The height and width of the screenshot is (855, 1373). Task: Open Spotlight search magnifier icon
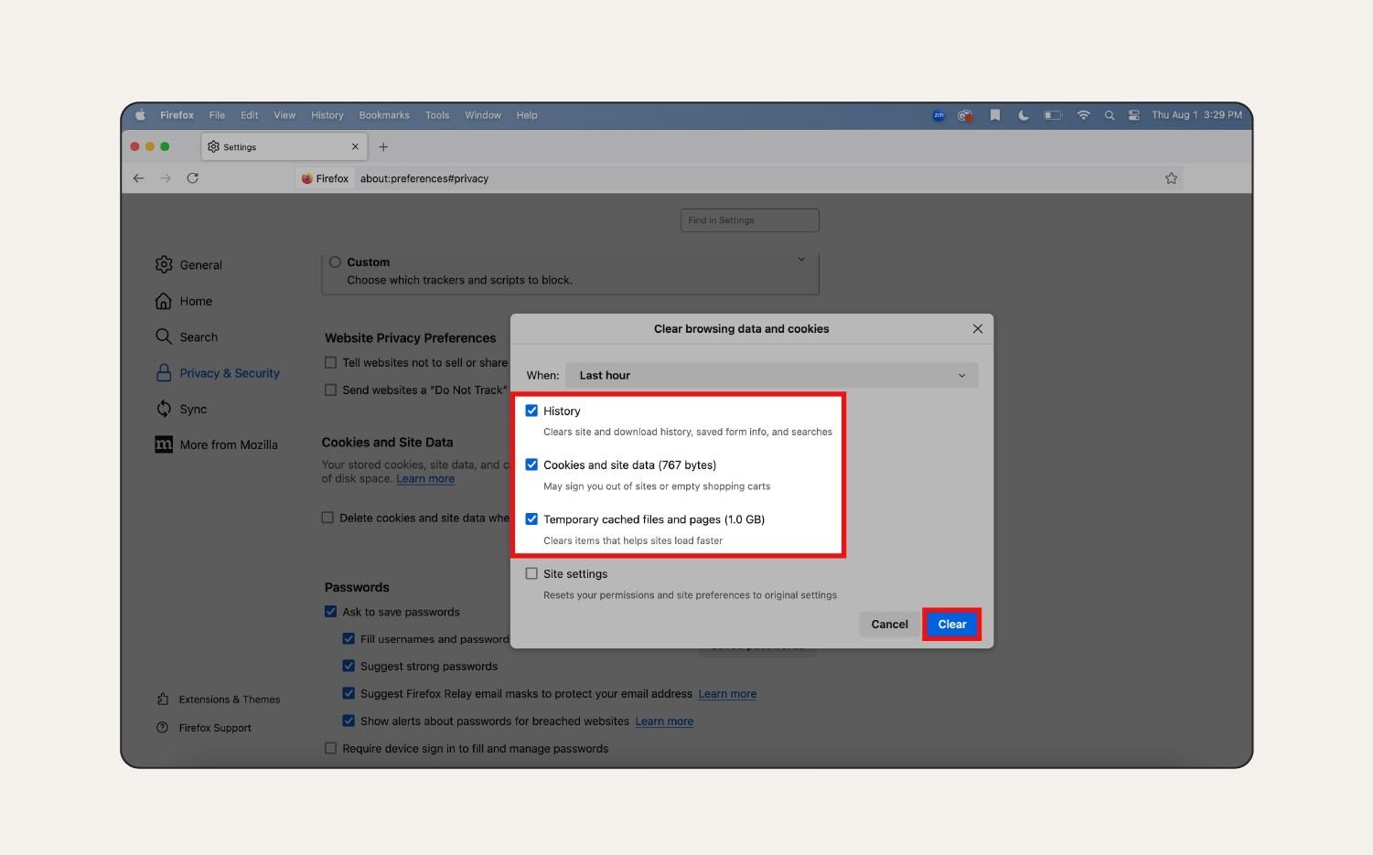[1110, 115]
